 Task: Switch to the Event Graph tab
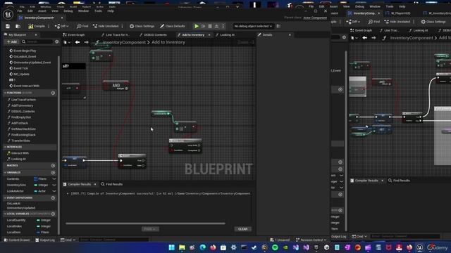pyautogui.click(x=74, y=34)
